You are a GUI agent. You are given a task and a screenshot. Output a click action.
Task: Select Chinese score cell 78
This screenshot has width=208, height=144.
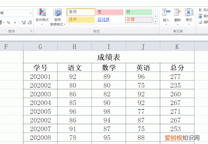coord(74,137)
